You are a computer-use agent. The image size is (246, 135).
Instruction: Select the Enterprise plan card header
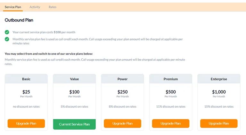pos(219,79)
